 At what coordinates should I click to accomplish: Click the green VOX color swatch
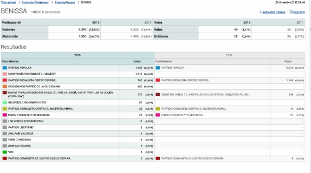(5, 152)
